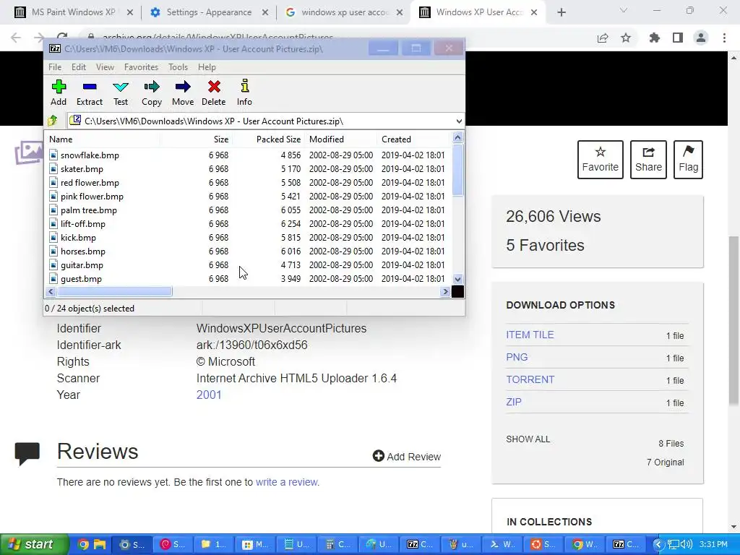
Task: Click the volume icon in system tray
Action: coord(687,544)
